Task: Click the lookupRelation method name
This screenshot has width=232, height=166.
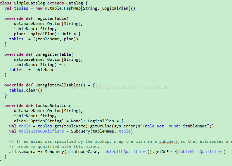Action: click(52, 106)
